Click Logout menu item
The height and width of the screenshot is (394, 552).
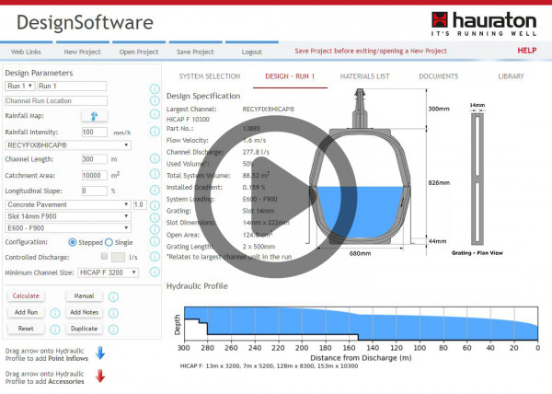pos(252,52)
